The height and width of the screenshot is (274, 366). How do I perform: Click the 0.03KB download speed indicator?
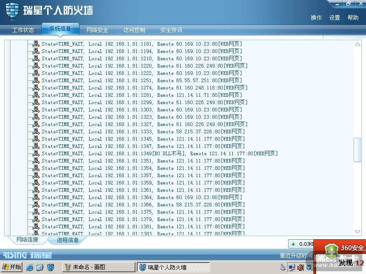[301, 244]
